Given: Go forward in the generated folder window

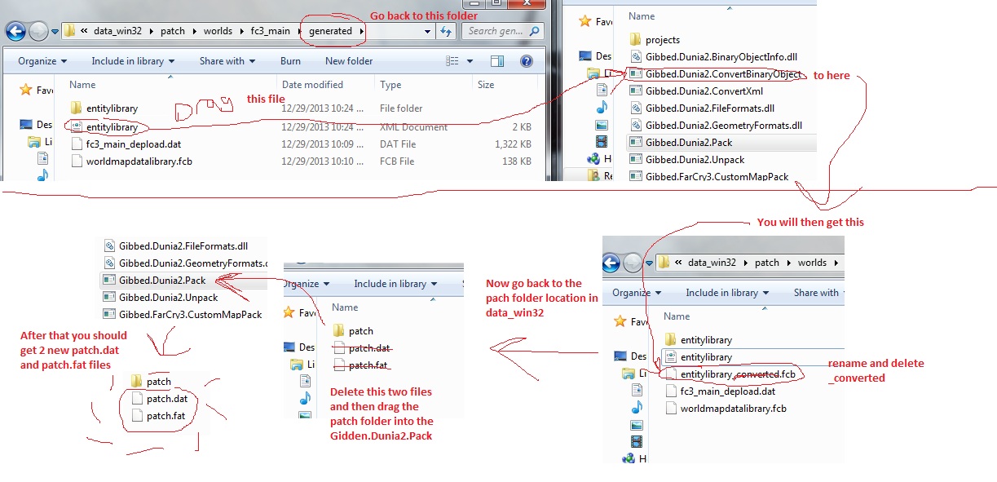Looking at the screenshot, I should (x=38, y=32).
